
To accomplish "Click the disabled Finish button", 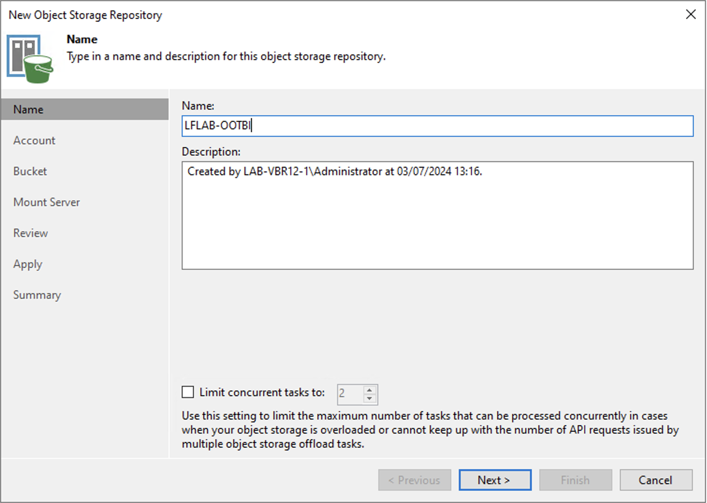I will click(575, 480).
